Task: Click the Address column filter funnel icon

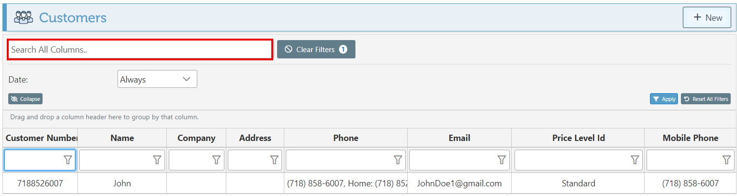Action: 274,160
